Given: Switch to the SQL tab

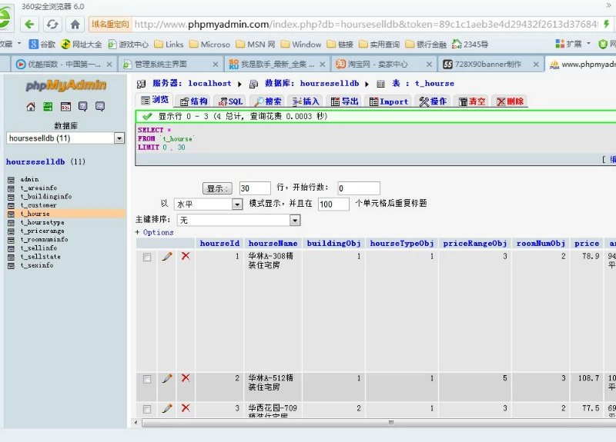Looking at the screenshot, I should click(230, 101).
